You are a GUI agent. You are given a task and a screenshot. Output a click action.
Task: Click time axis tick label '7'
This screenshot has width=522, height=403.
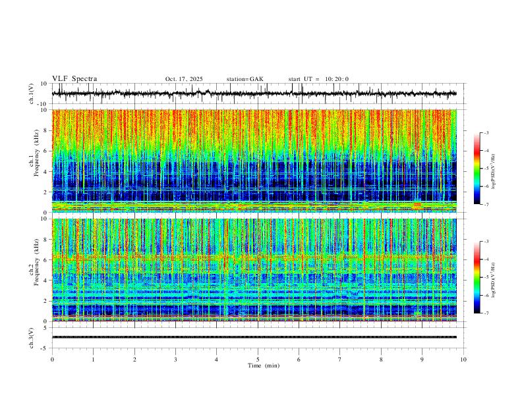click(340, 360)
